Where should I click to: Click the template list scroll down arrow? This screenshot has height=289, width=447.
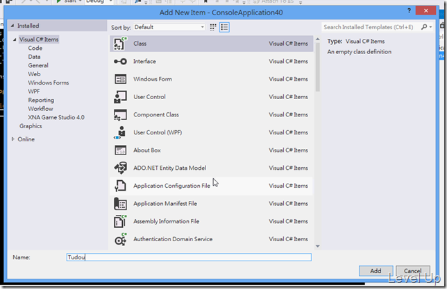[318, 246]
